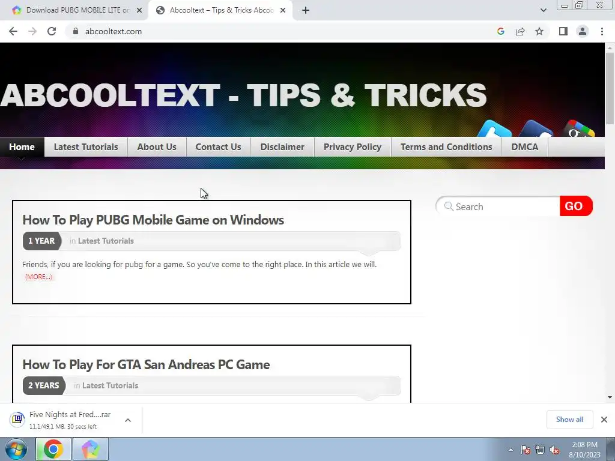The height and width of the screenshot is (461, 615).
Task: Open the Home navigation item
Action: pos(22,147)
